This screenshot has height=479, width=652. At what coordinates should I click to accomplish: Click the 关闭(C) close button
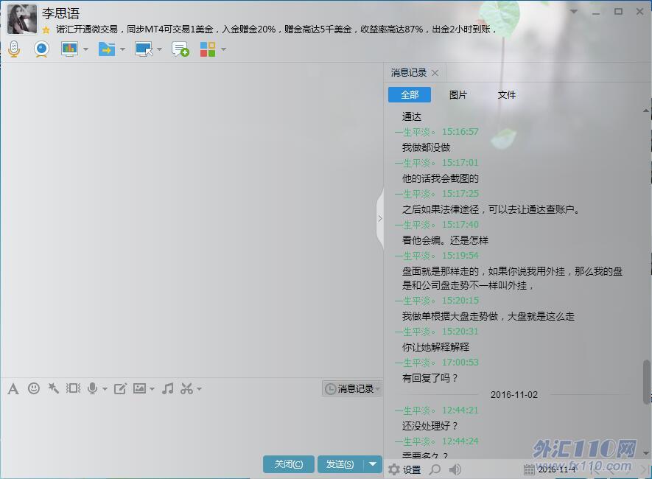coord(288,464)
